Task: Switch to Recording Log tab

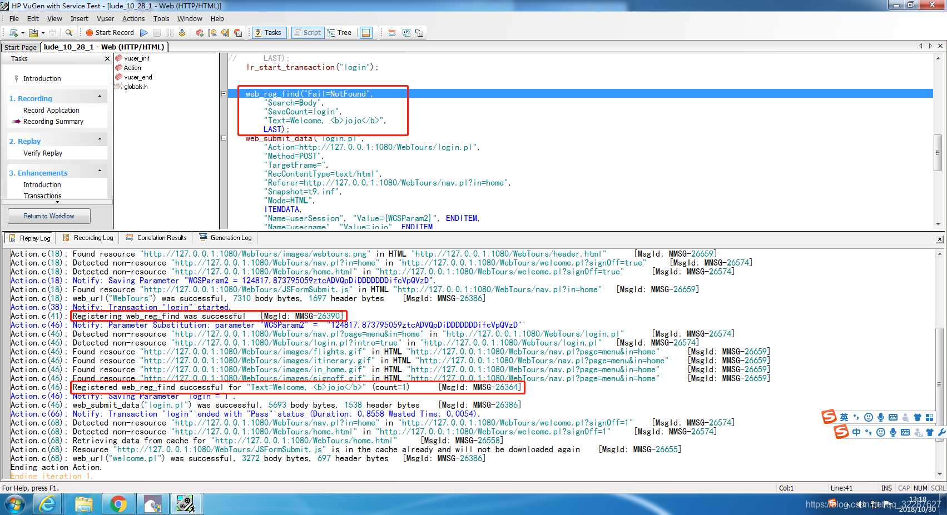Action: [88, 238]
